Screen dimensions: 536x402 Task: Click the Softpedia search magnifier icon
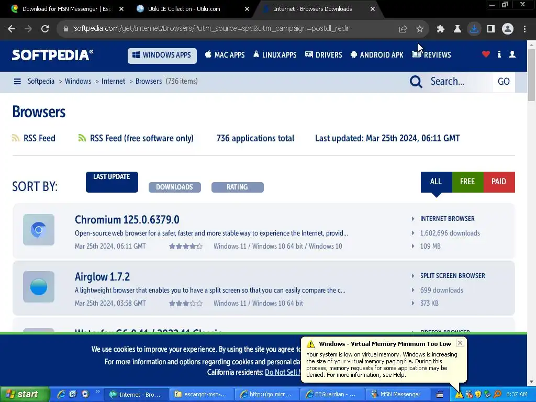tap(416, 82)
